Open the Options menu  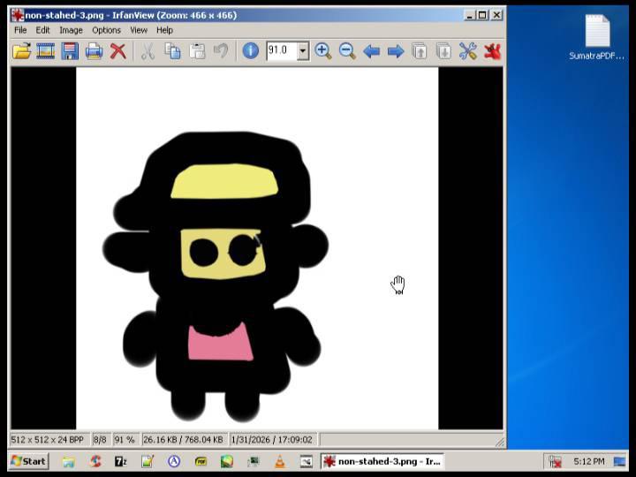[106, 30]
